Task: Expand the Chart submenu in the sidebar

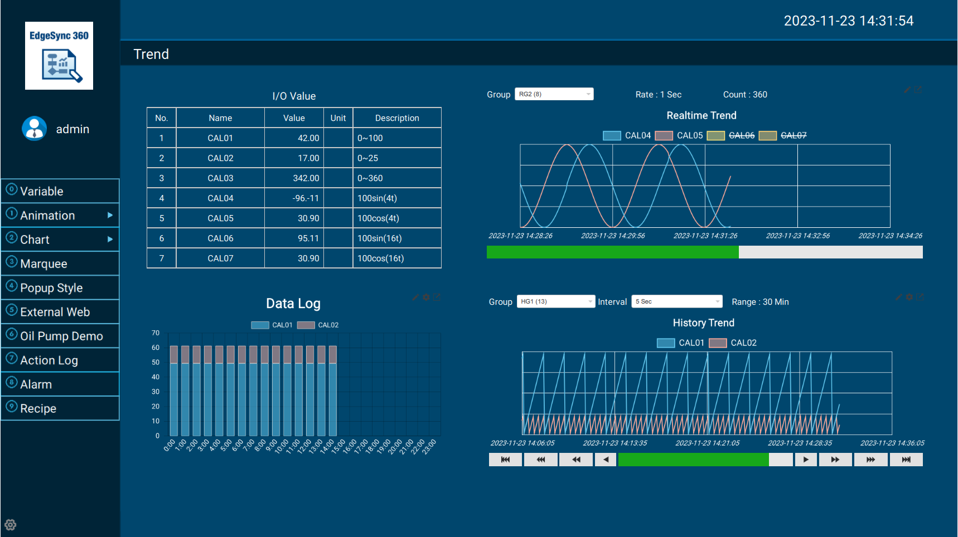Action: [x=60, y=240]
